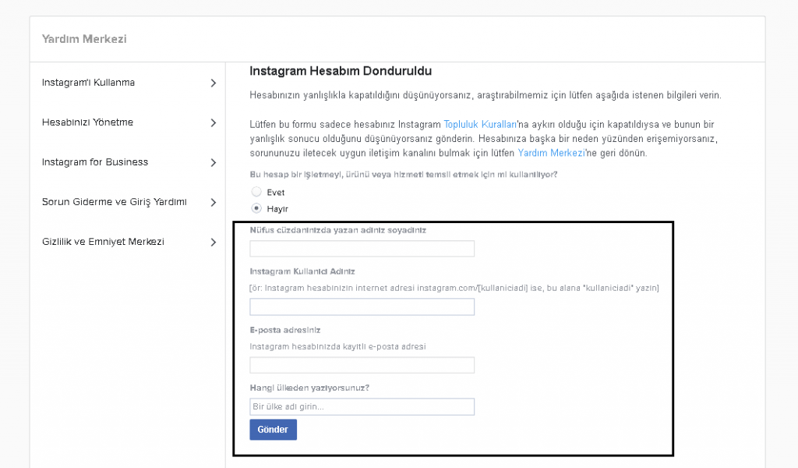The image size is (798, 468).
Task: Click chevron beside Sorun Giderme ve Giriş Yardımı
Action: tap(214, 202)
